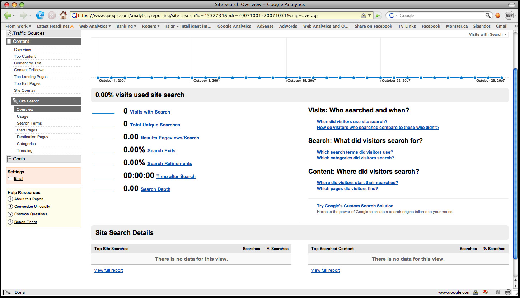Screen dimensions: 520x298
Task: Click the green Go arrow beside address bar
Action: pyautogui.click(x=378, y=15)
